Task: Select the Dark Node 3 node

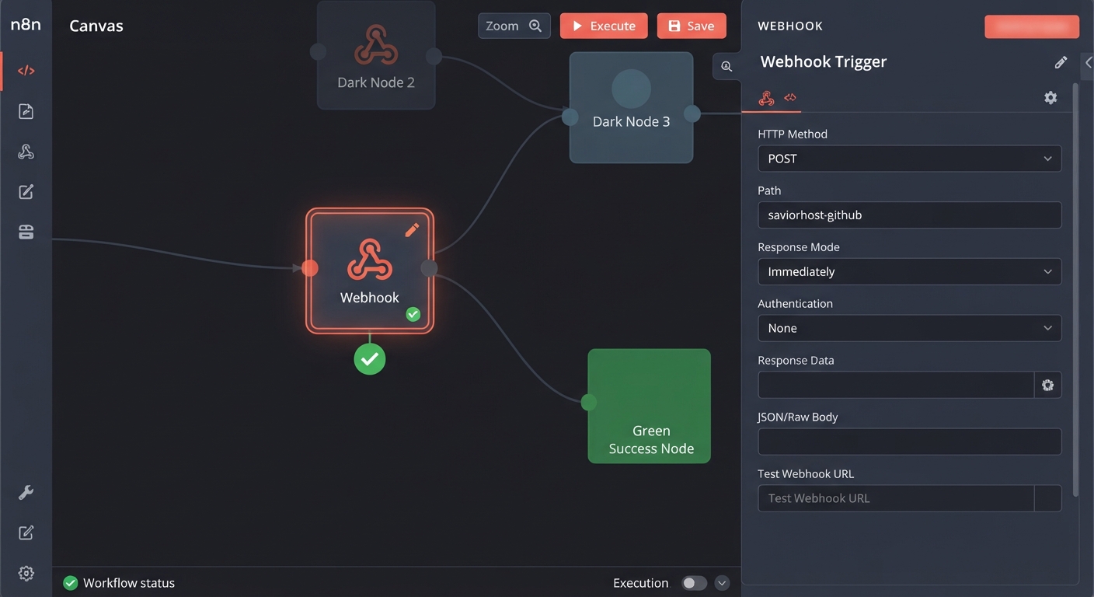Action: (x=631, y=107)
